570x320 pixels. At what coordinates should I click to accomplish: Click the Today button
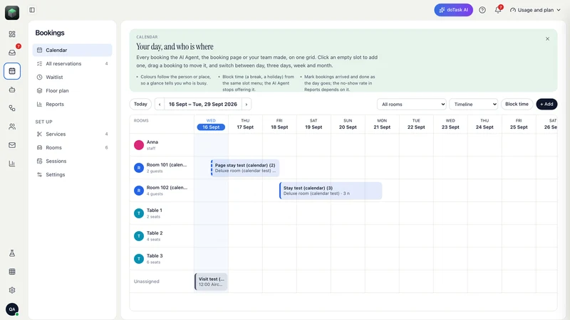coord(140,104)
